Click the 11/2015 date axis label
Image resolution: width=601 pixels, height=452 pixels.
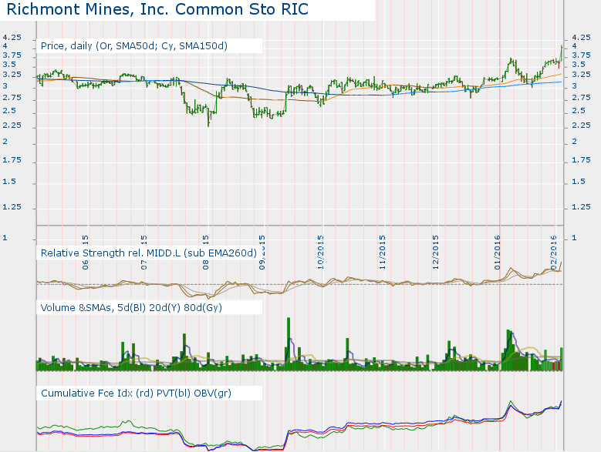pos(382,253)
